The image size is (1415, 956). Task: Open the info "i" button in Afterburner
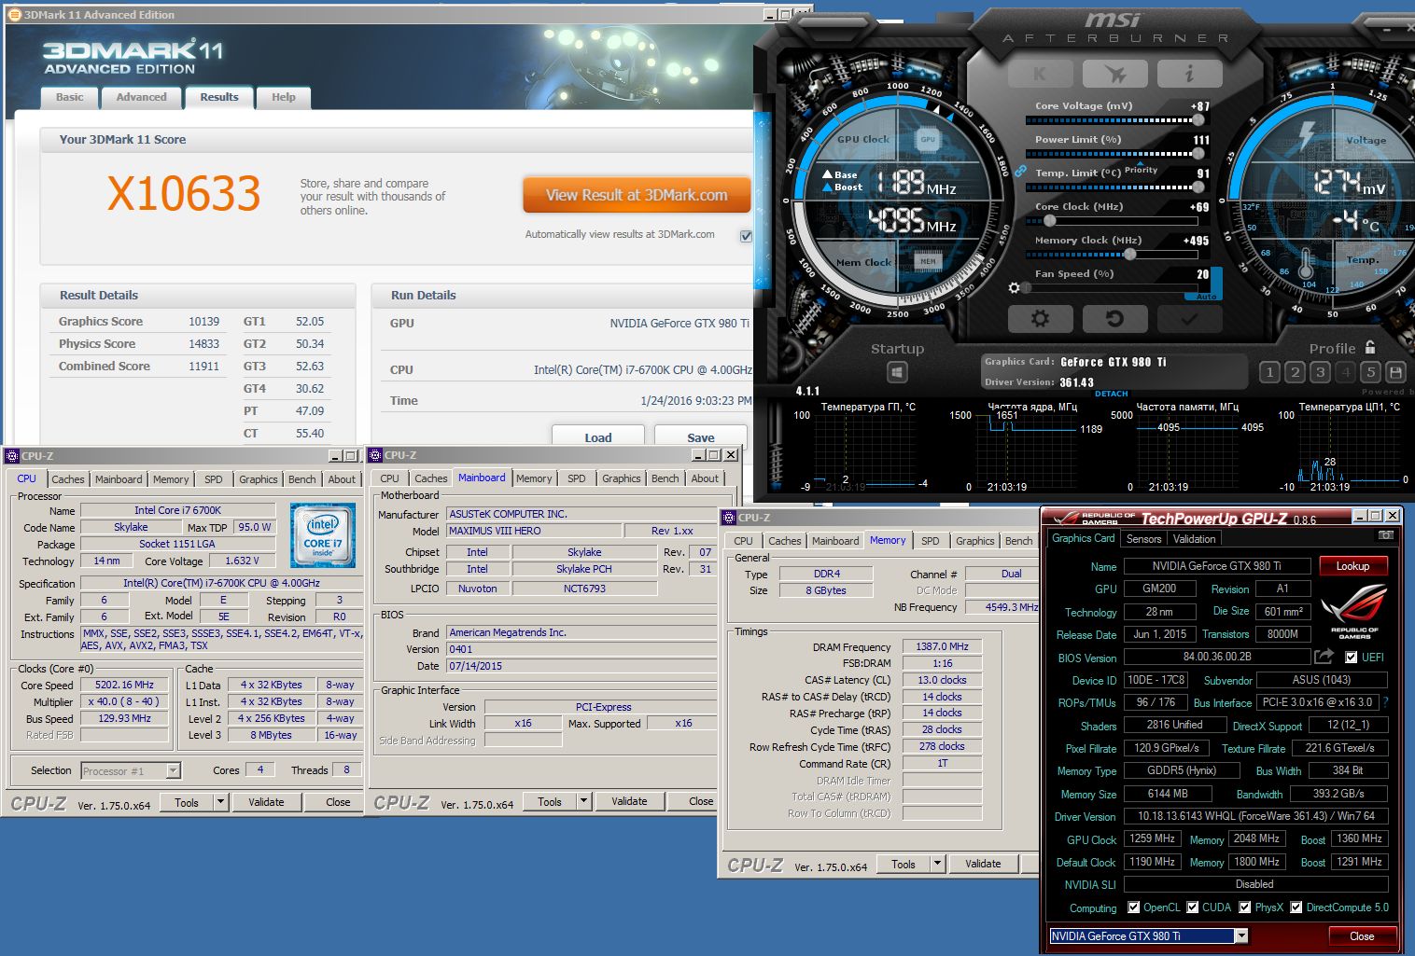point(1189,74)
